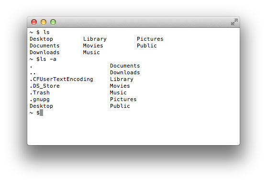This screenshot has height=183, width=267.
Task: Click 'Downloads' in the ls -a output
Action: coord(125,72)
